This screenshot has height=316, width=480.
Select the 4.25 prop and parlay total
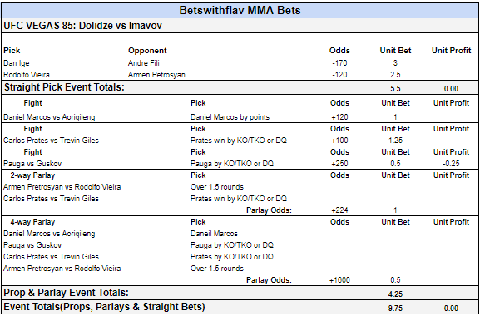click(x=395, y=294)
